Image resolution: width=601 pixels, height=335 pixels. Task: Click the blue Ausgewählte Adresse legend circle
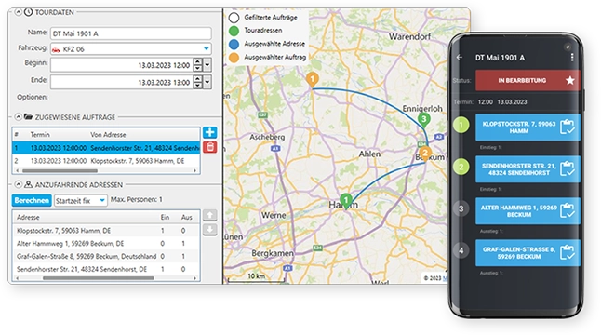(234, 44)
